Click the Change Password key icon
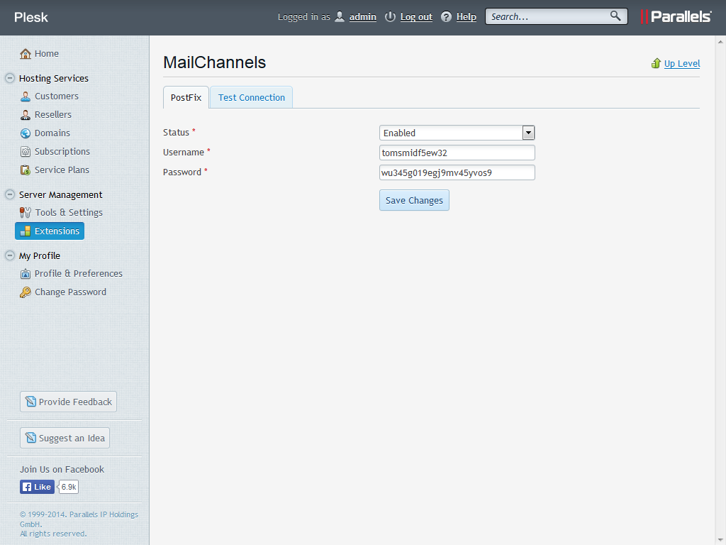This screenshot has height=545, width=726. click(26, 292)
